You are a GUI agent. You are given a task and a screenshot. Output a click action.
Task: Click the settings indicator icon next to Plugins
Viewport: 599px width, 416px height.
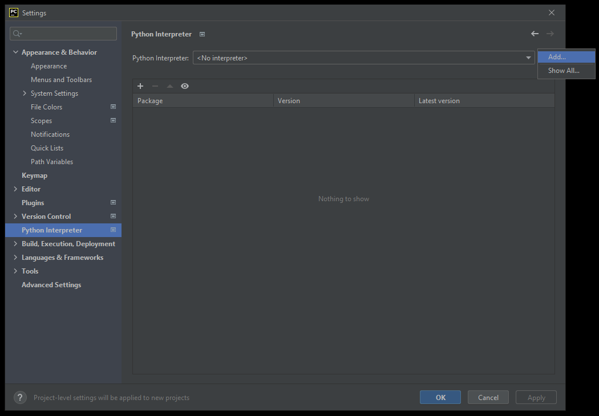[x=113, y=202]
